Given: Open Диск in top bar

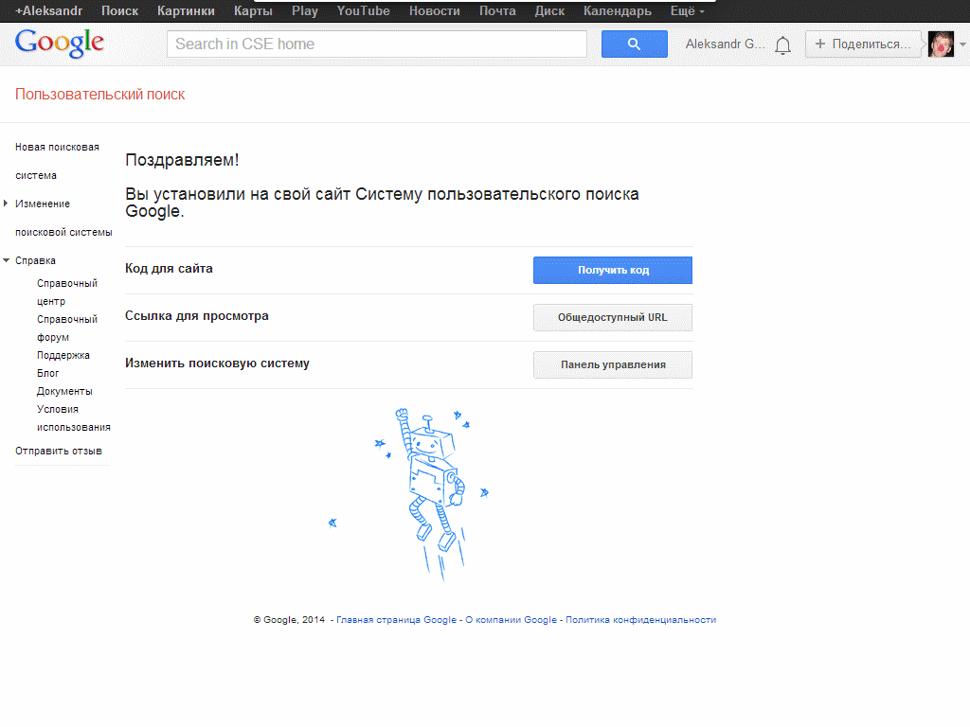Looking at the screenshot, I should click(549, 11).
